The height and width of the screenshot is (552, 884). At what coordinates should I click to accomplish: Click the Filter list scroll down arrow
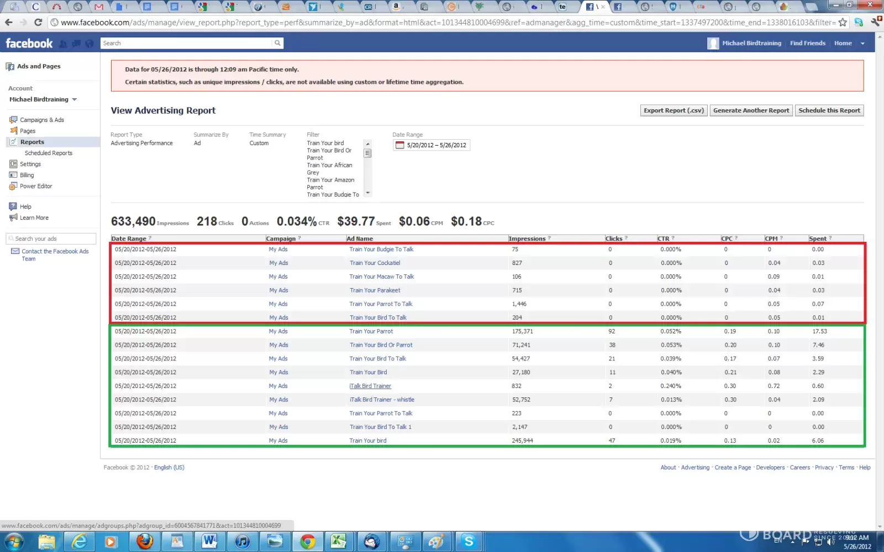(x=368, y=193)
